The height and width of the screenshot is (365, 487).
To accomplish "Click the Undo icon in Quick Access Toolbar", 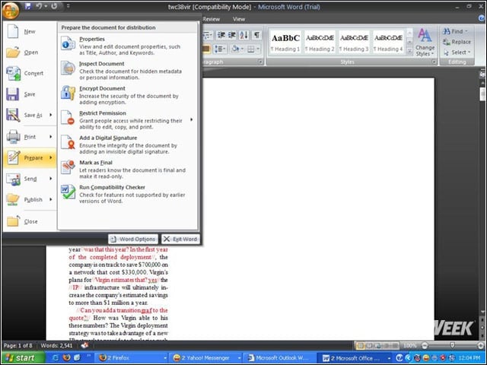I will 39,6.
